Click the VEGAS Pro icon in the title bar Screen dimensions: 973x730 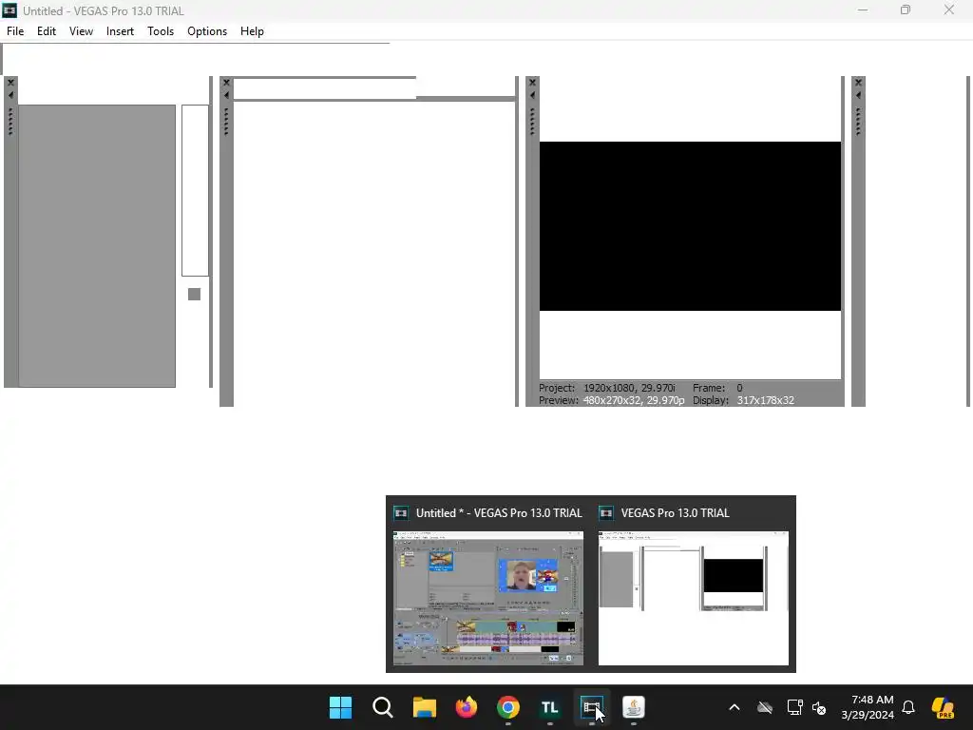pyautogui.click(x=10, y=10)
